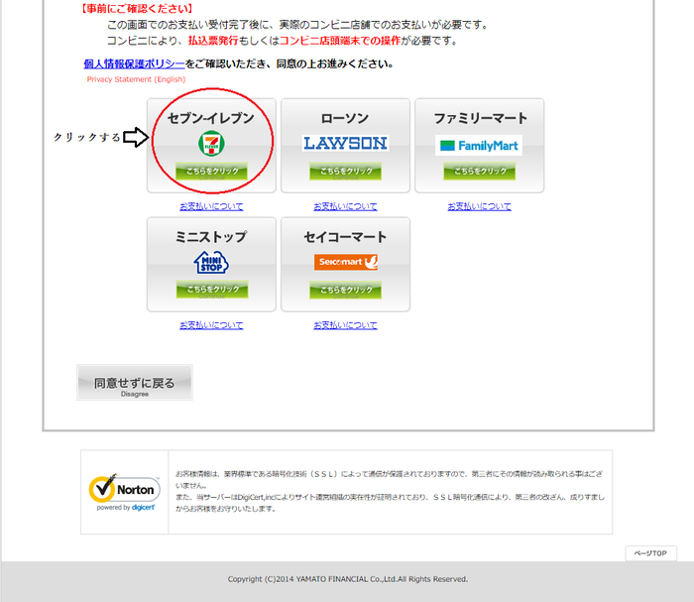Open お支払いについて link under Ministop
This screenshot has width=694, height=602.
coord(211,325)
